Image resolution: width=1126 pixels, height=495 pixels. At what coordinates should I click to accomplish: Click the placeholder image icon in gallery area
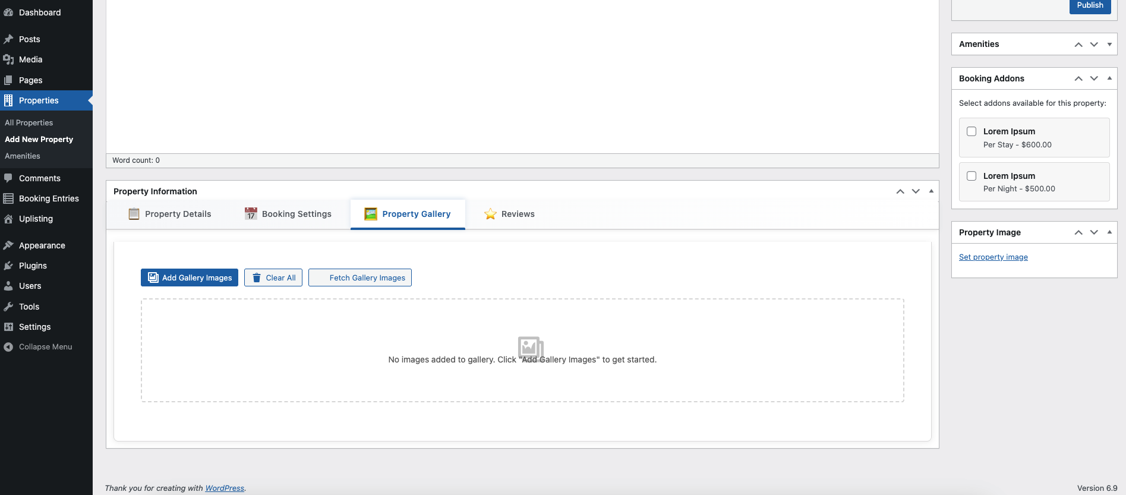click(x=531, y=349)
